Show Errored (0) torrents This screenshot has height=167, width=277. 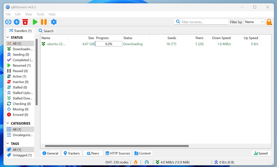(x=20, y=115)
